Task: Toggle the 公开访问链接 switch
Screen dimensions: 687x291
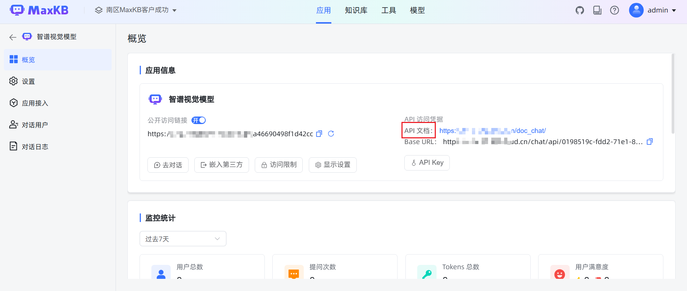Action: pyautogui.click(x=199, y=120)
